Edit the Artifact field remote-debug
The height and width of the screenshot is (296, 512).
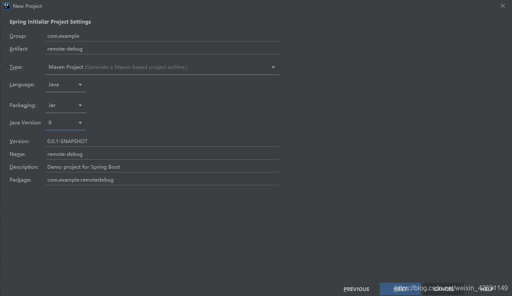pos(162,49)
